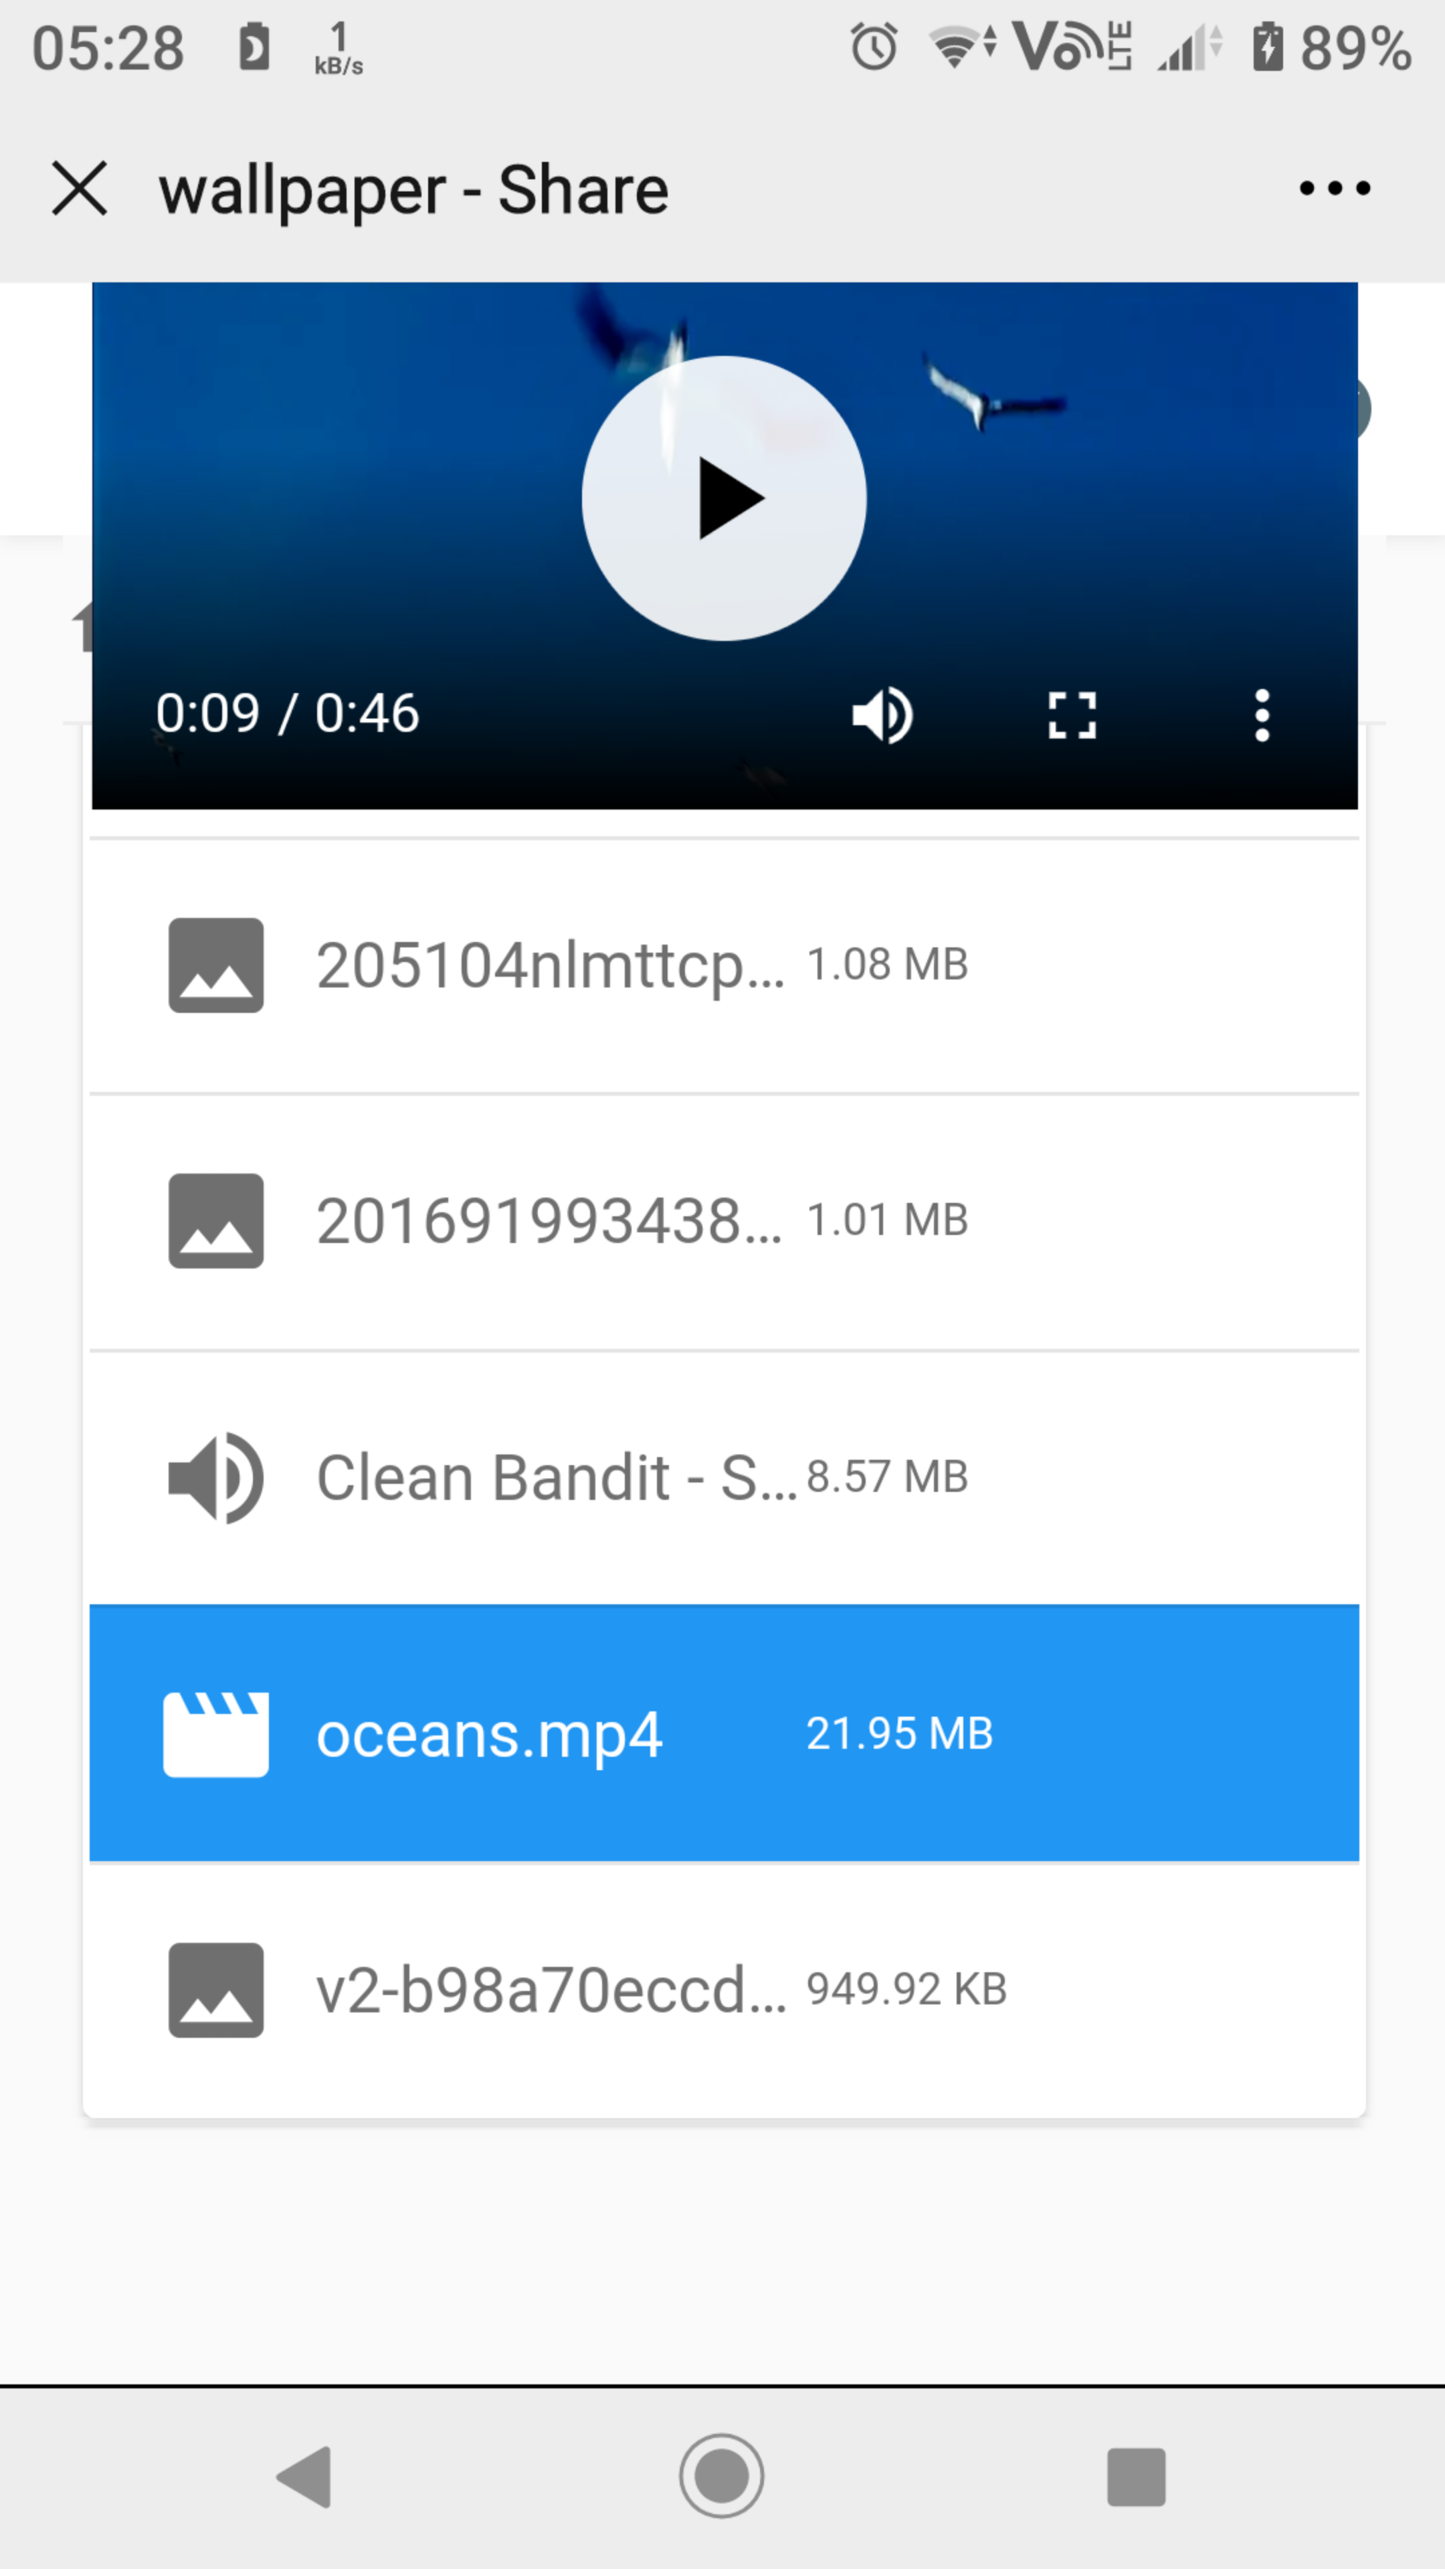The height and width of the screenshot is (2569, 1445).
Task: Close the wallpaper Share screen
Action: click(80, 189)
